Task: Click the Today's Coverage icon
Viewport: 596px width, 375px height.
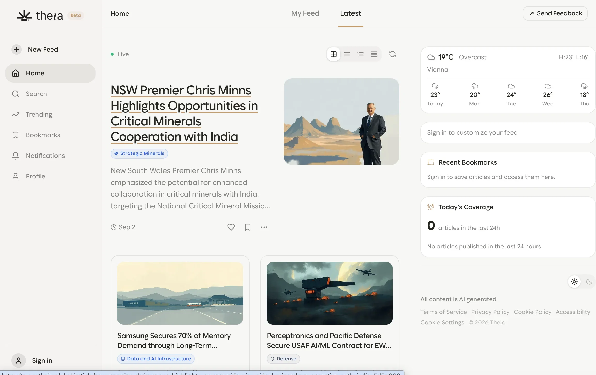Action: click(431, 207)
